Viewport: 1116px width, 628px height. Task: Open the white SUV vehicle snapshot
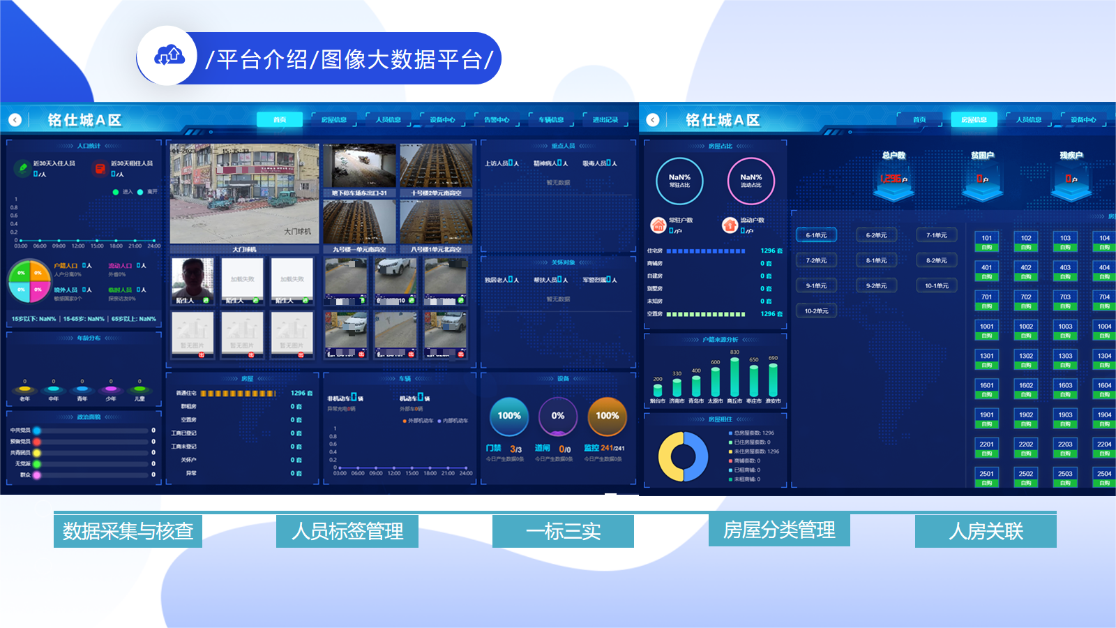coord(395,281)
